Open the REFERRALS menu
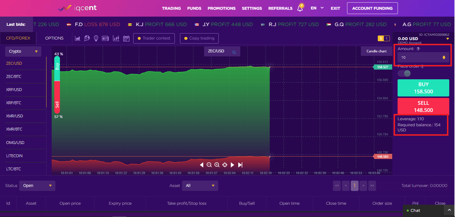 280,8
